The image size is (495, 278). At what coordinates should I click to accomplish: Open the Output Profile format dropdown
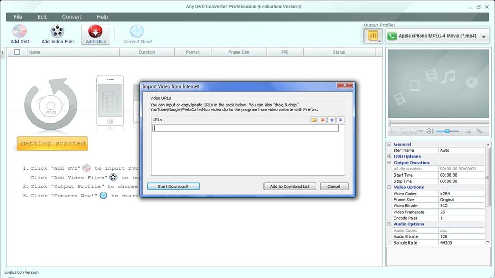click(x=483, y=36)
